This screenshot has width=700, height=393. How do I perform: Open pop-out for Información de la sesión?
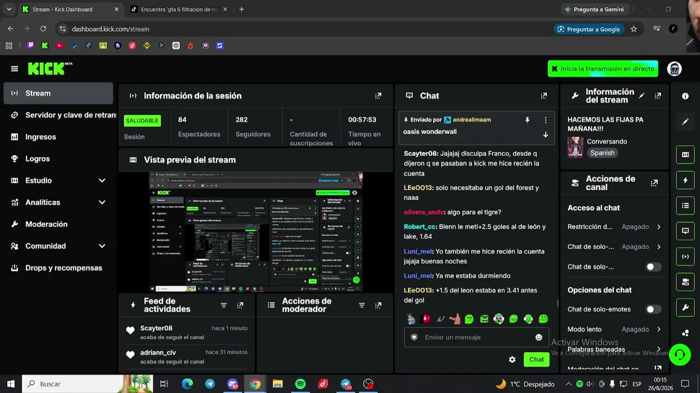coord(378,96)
